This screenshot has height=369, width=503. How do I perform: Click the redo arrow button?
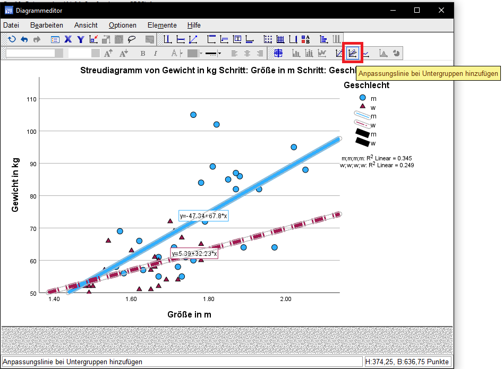tap(36, 39)
